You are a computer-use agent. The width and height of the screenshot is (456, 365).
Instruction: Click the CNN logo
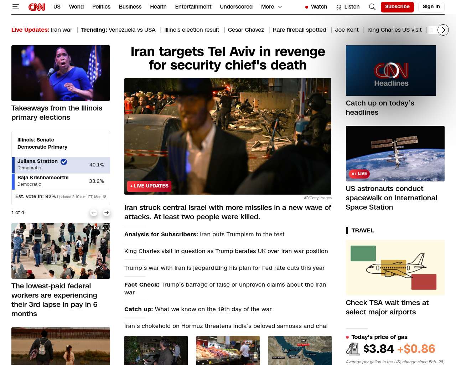37,7
